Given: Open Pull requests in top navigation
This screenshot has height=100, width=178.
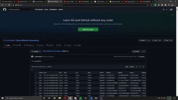Looking at the screenshot, I should [x=39, y=9].
